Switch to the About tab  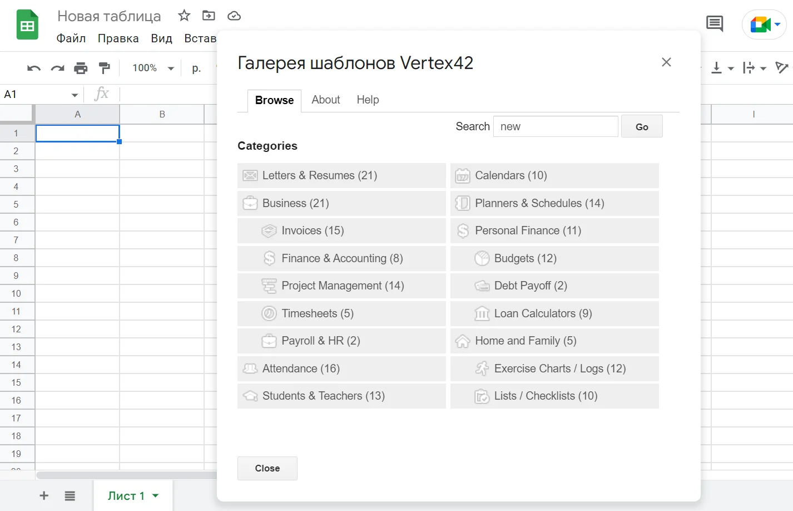click(x=325, y=100)
